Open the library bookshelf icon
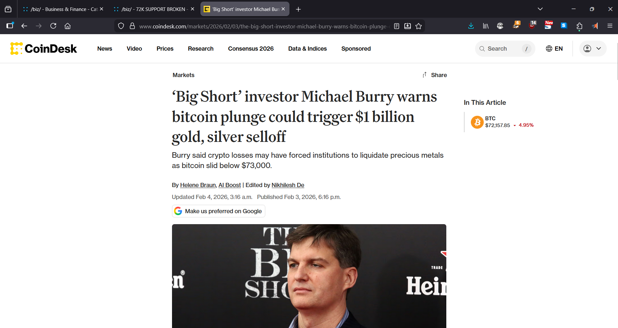 [x=486, y=26]
